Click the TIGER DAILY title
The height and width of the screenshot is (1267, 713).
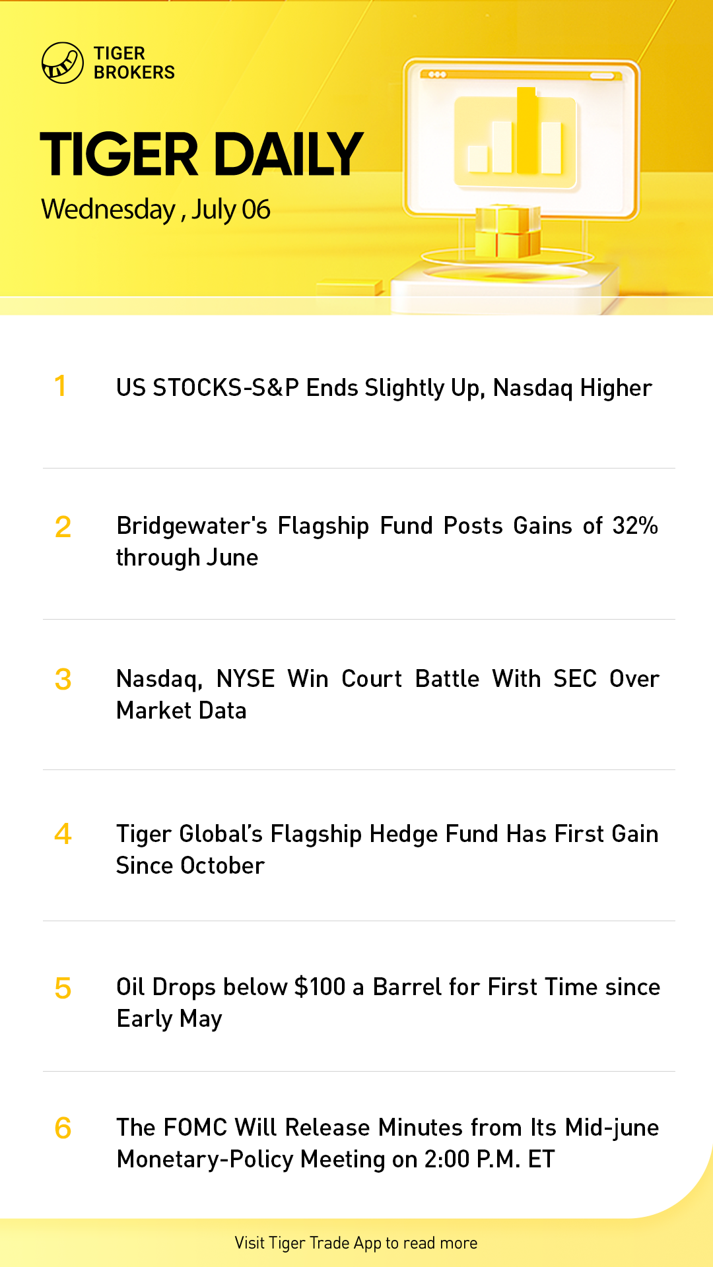tap(201, 154)
